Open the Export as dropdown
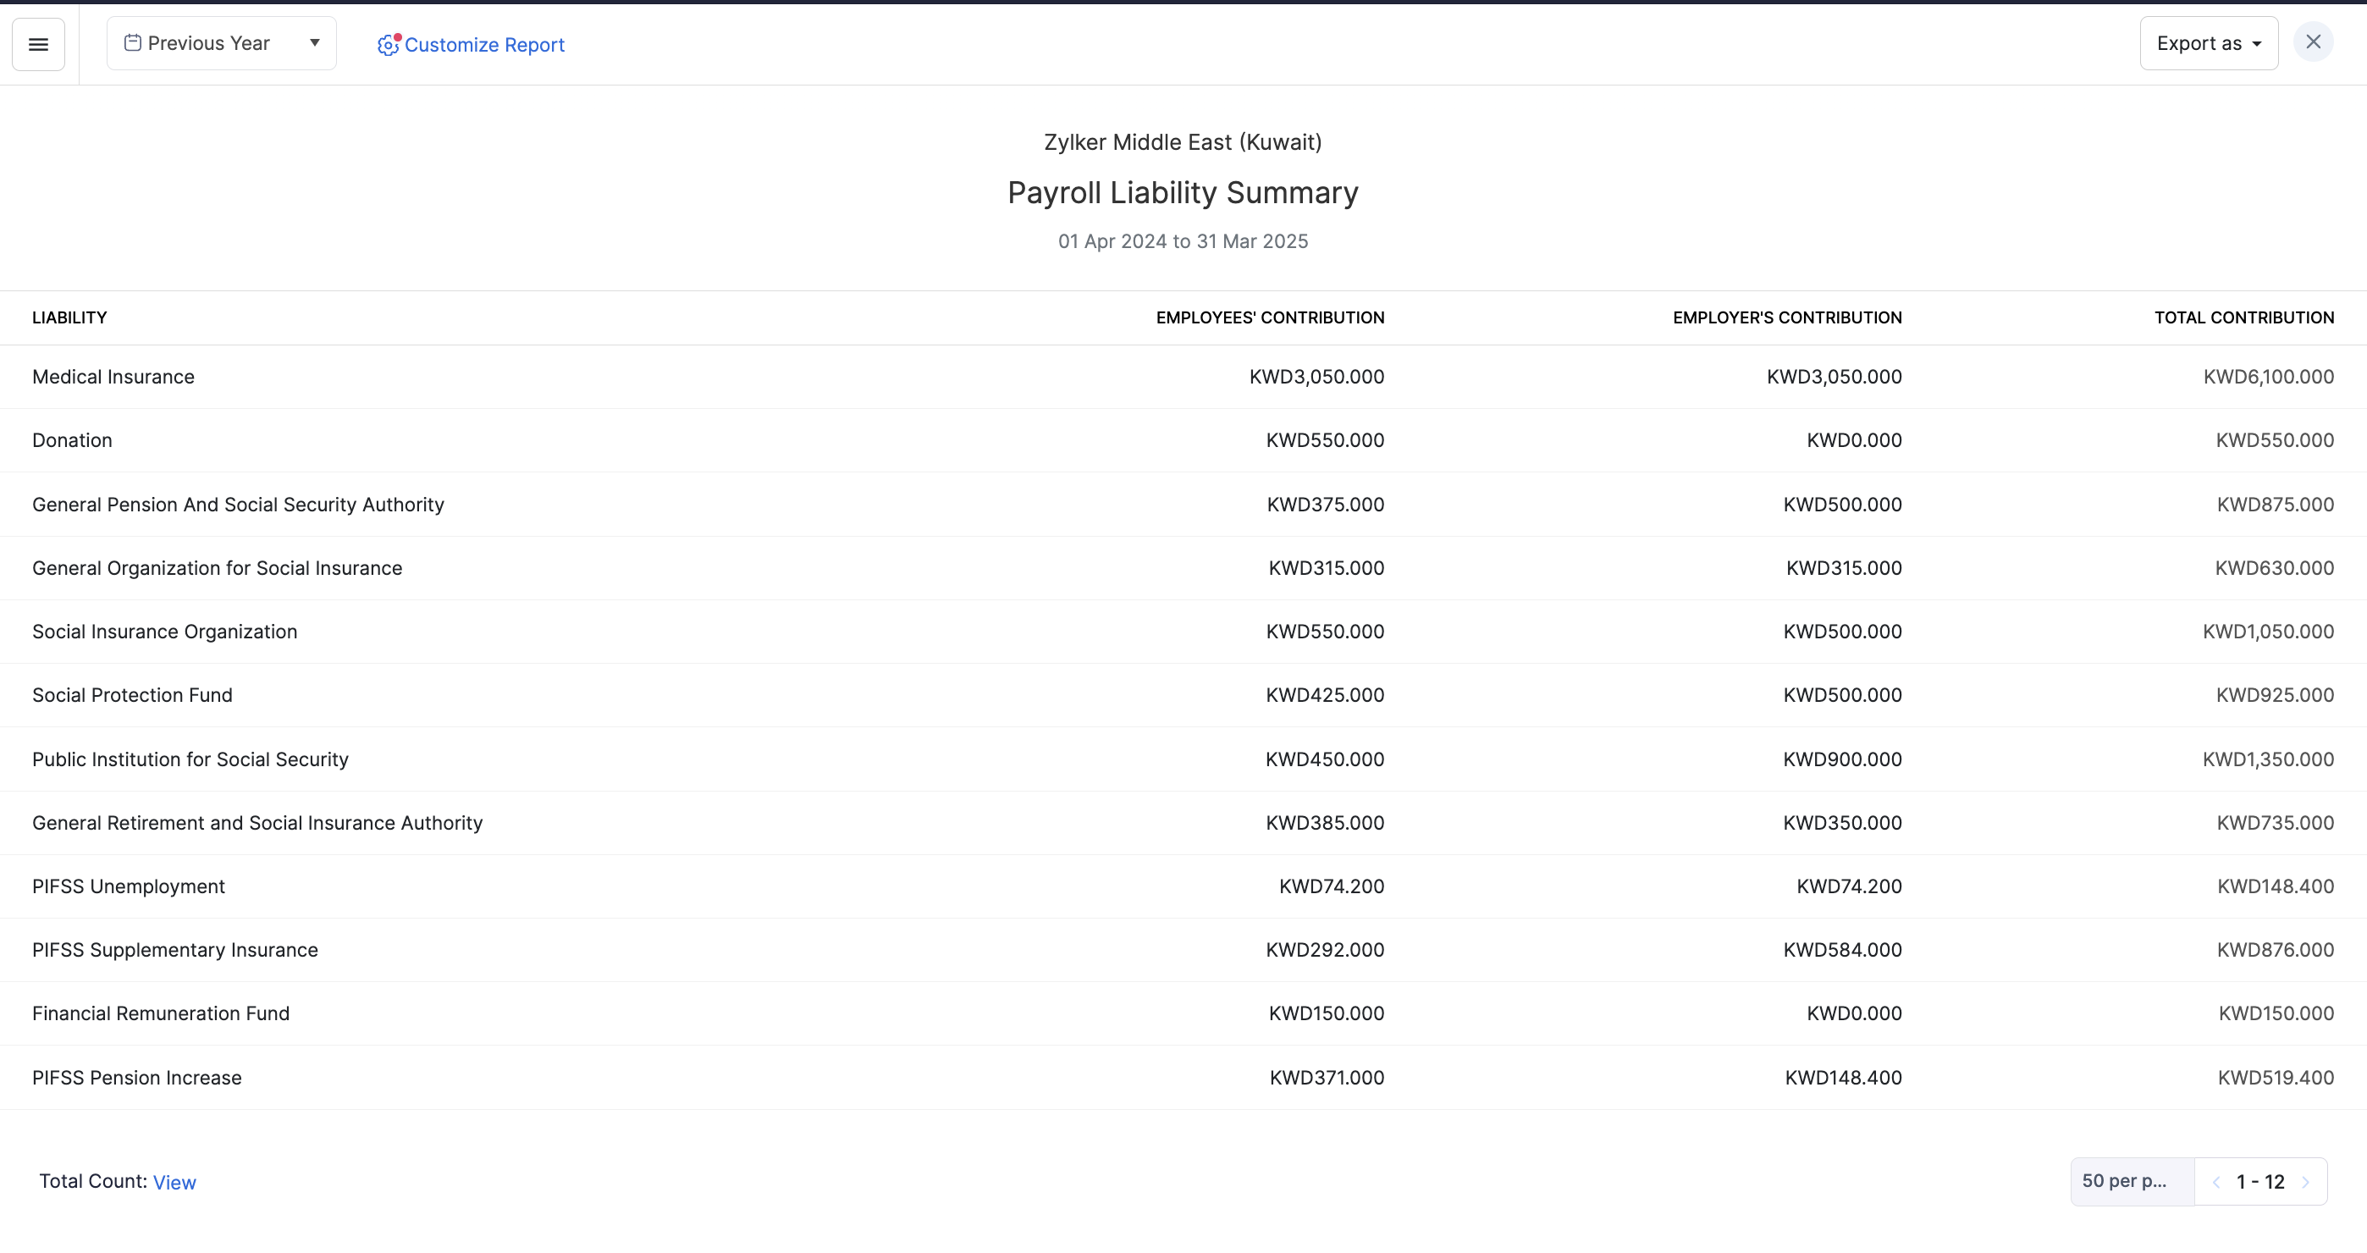The width and height of the screenshot is (2367, 1253). (x=2208, y=43)
